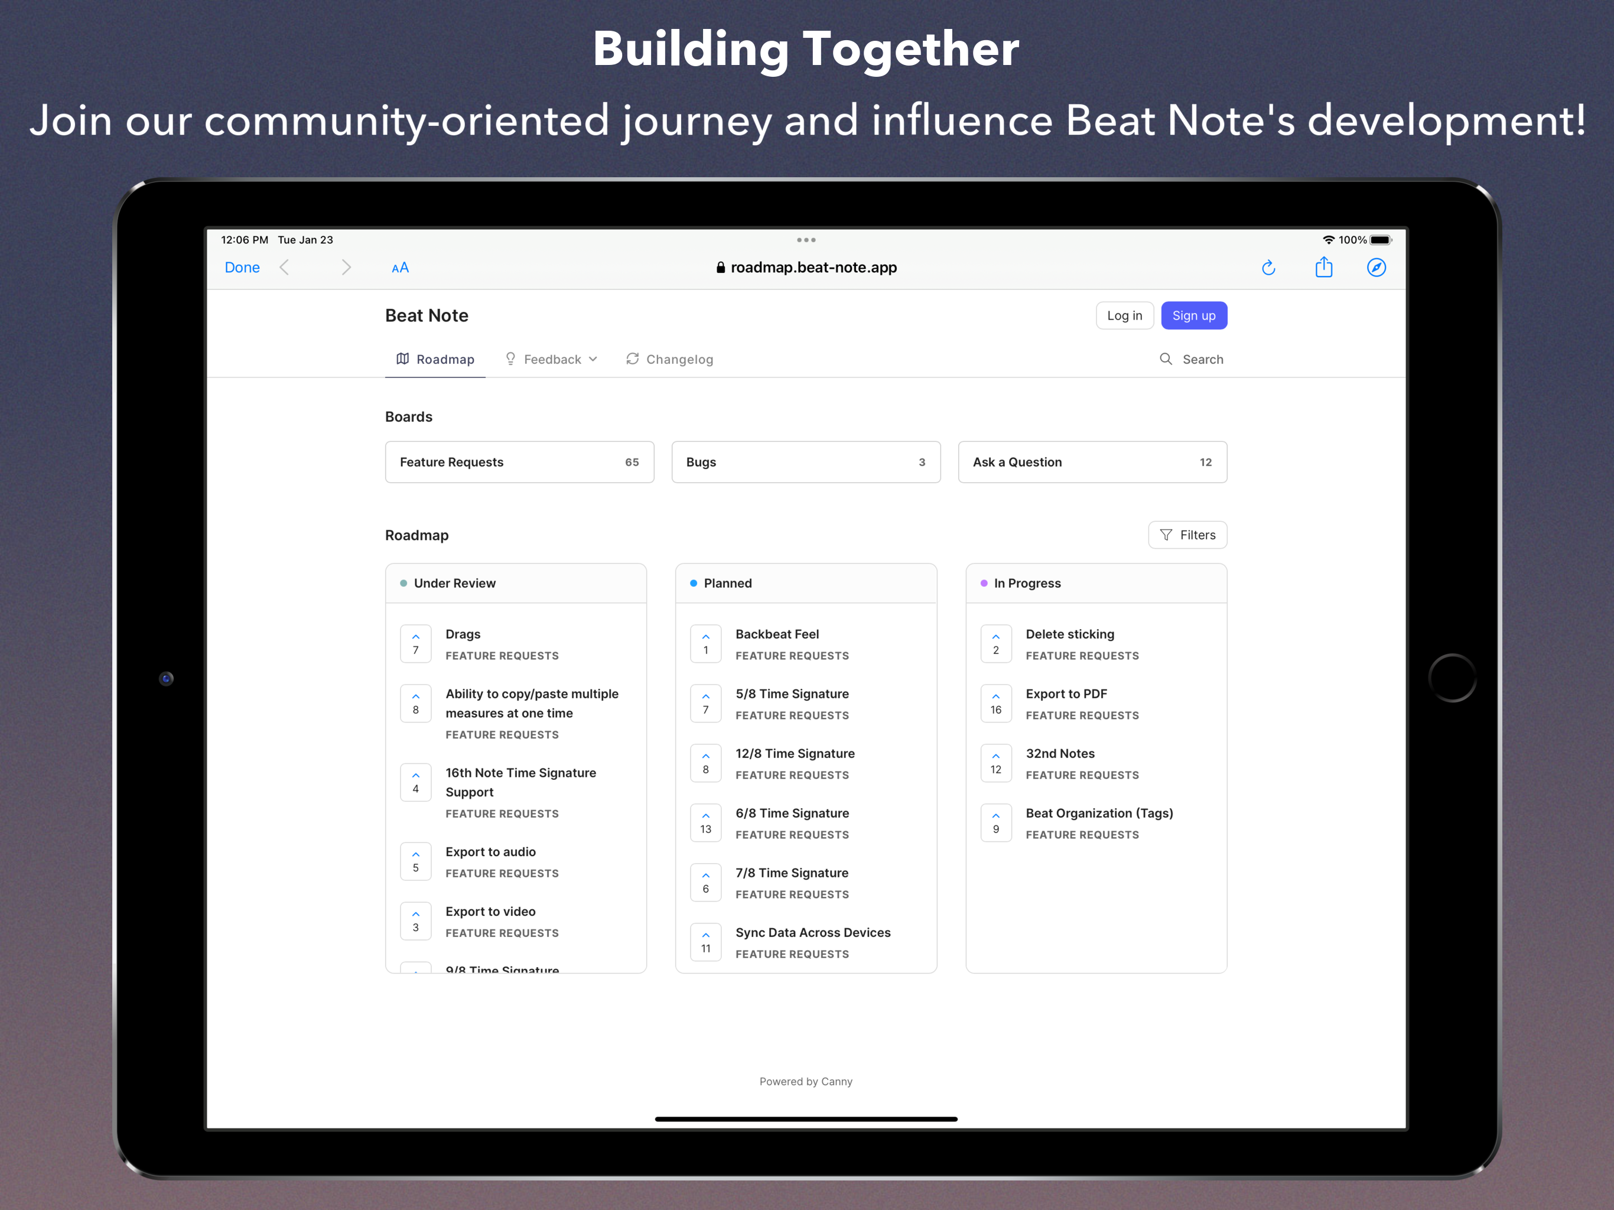1614x1210 pixels.
Task: Tap the AA reader text size icon
Action: coord(400,268)
